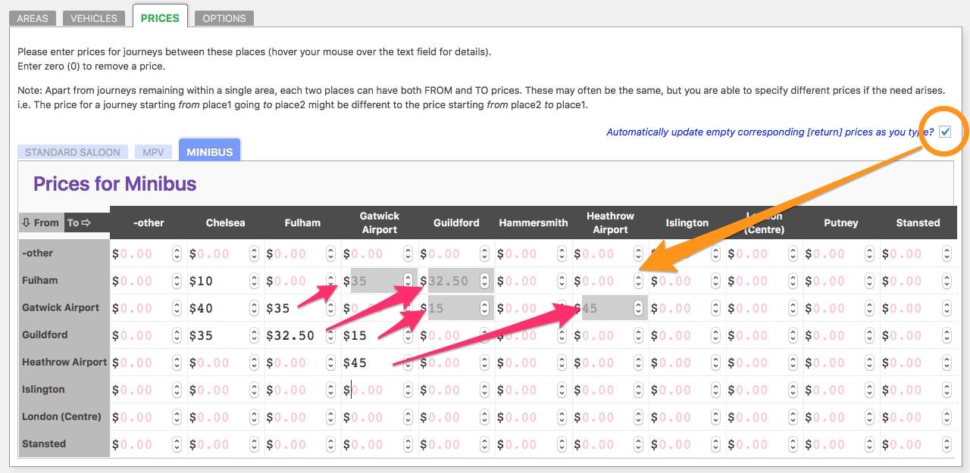The height and width of the screenshot is (473, 970).
Task: Select the MINIBUS vehicle tab
Action: [210, 151]
